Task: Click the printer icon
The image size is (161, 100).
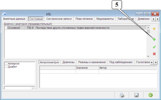Action: pyautogui.click(x=122, y=95)
